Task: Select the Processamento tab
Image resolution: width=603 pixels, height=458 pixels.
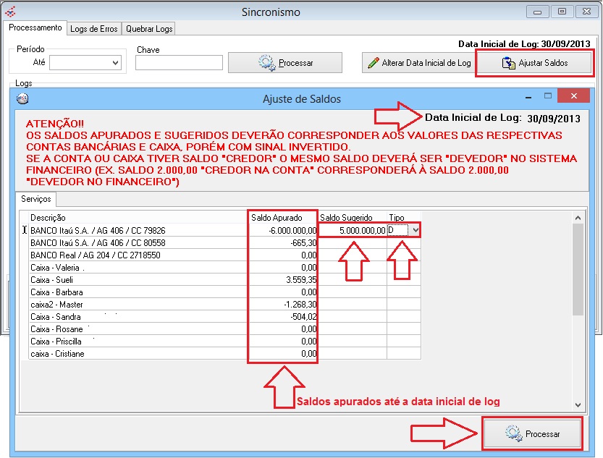Action: pos(35,27)
